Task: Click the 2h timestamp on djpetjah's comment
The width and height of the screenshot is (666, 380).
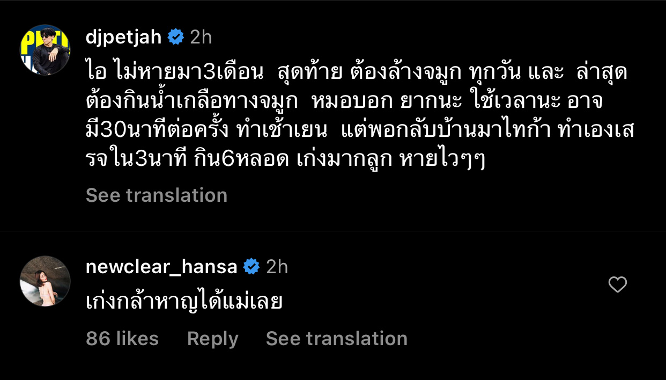Action: point(200,36)
